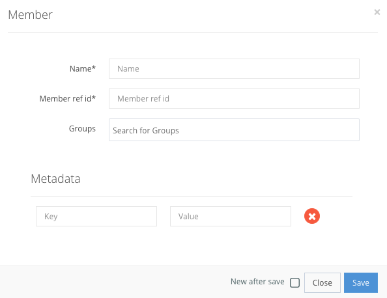Open the Search for Groups selector
387x298 pixels.
pos(234,130)
